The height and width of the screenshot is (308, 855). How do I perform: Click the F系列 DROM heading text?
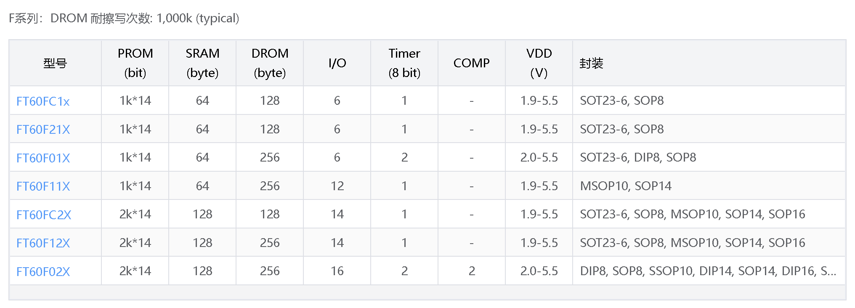point(124,18)
